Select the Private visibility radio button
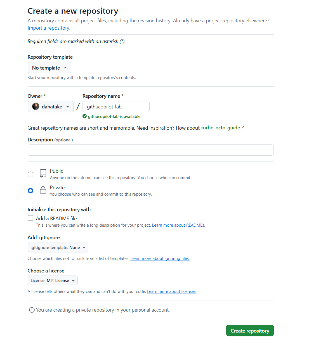 tap(30, 190)
